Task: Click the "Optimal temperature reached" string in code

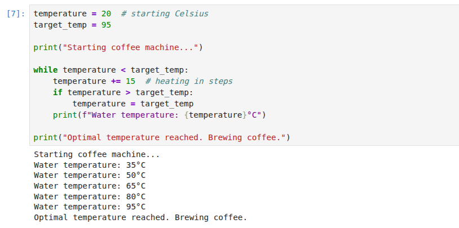Action: tap(174, 137)
